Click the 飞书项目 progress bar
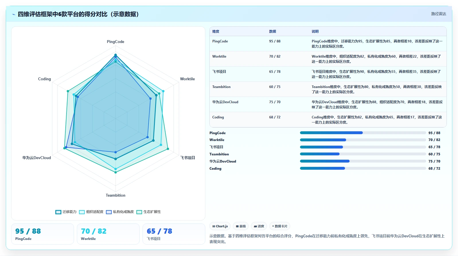Screen dimensions: 458x256 click(363, 147)
